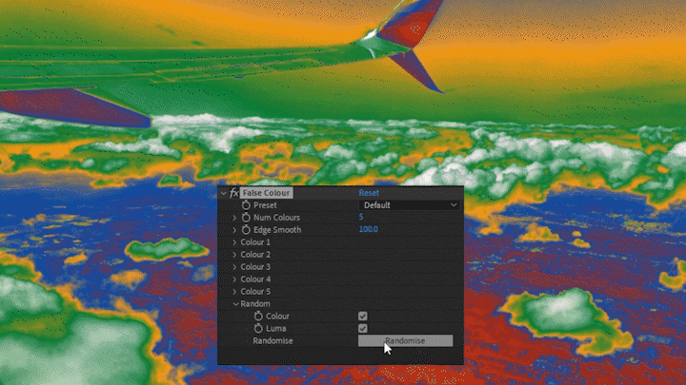Expand the Colour 1 group
This screenshot has height=385, width=686.
(234, 242)
